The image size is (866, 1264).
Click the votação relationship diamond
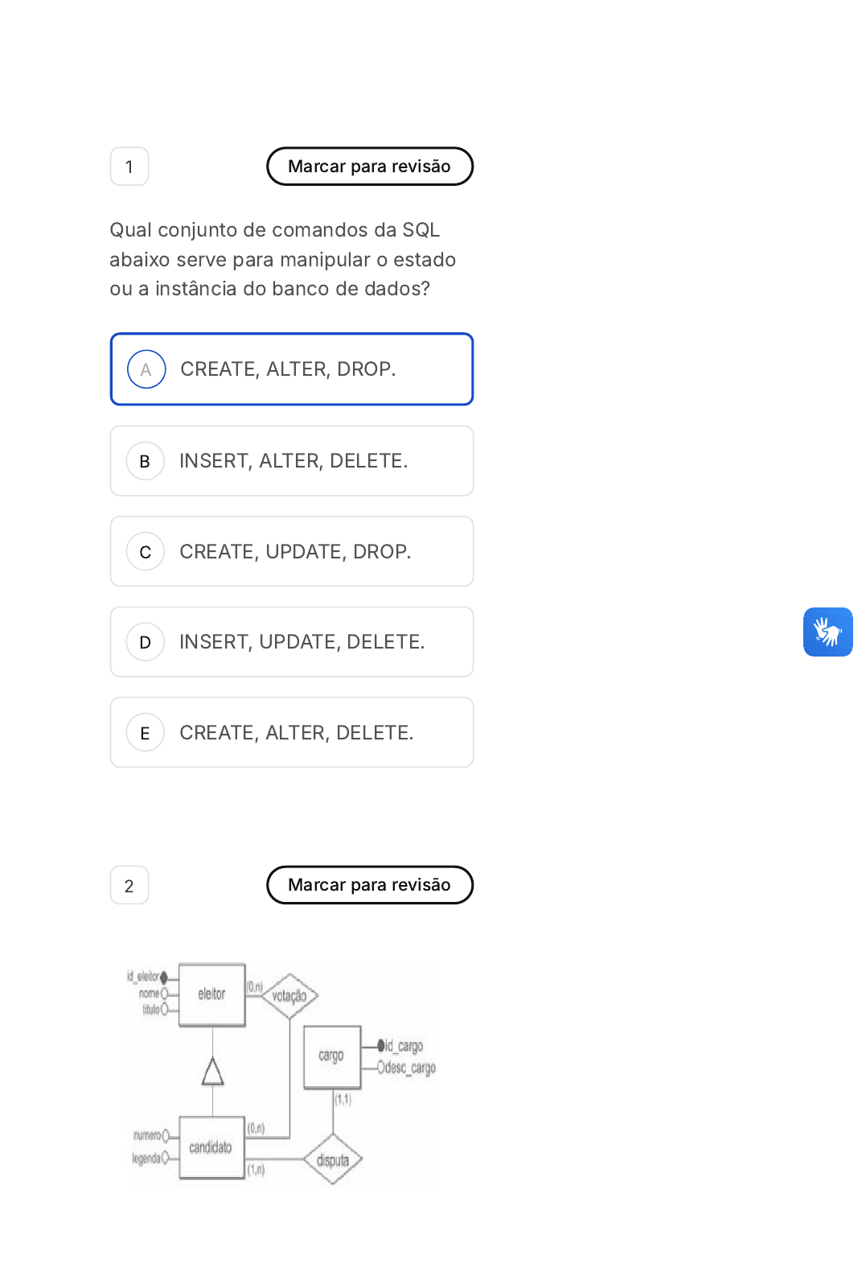point(289,996)
